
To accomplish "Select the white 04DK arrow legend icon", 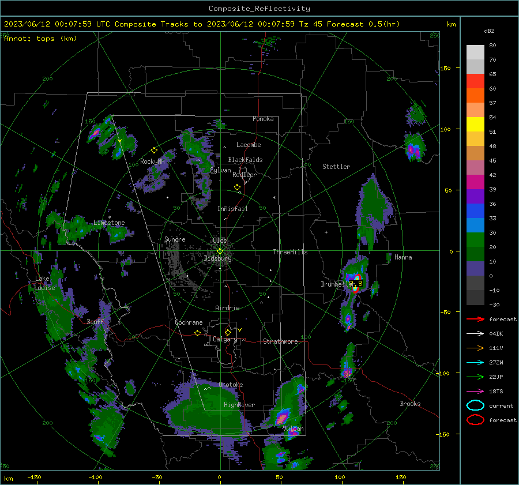I will pyautogui.click(x=475, y=334).
